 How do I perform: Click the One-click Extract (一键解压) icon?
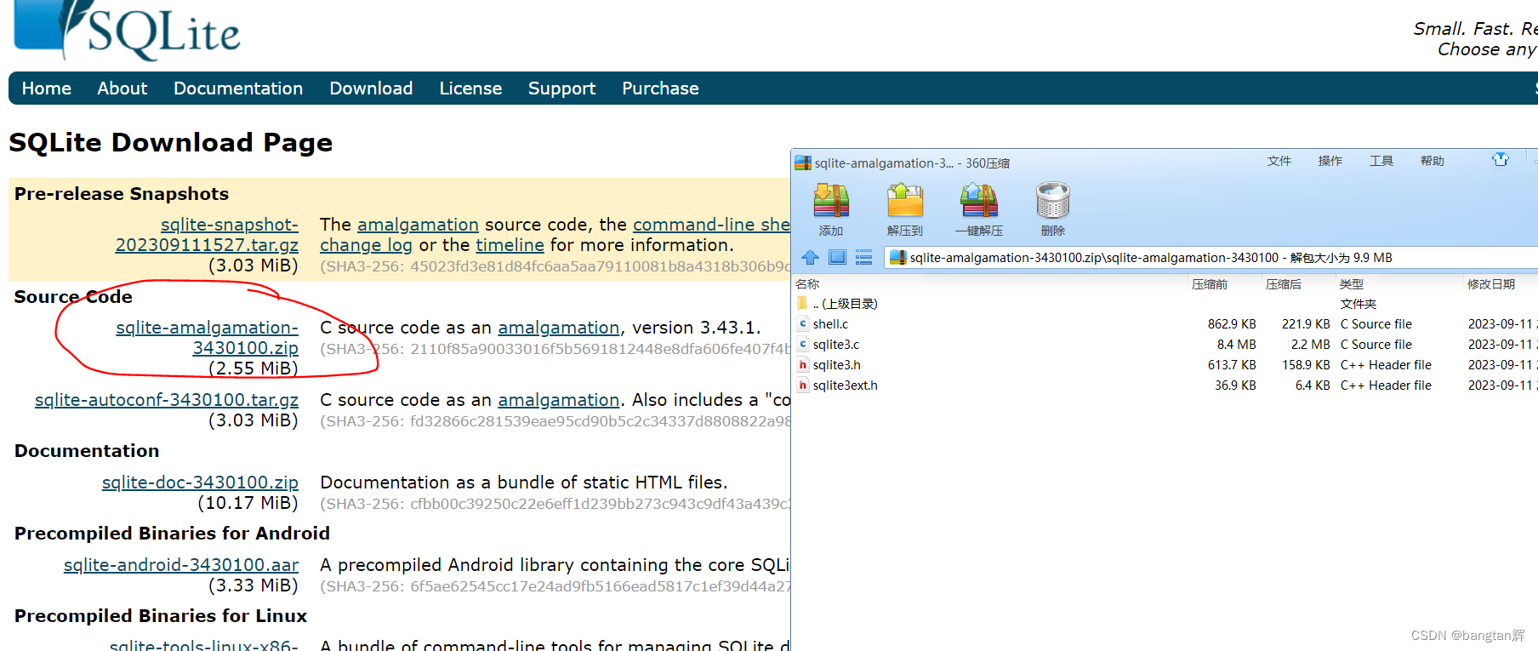979,201
